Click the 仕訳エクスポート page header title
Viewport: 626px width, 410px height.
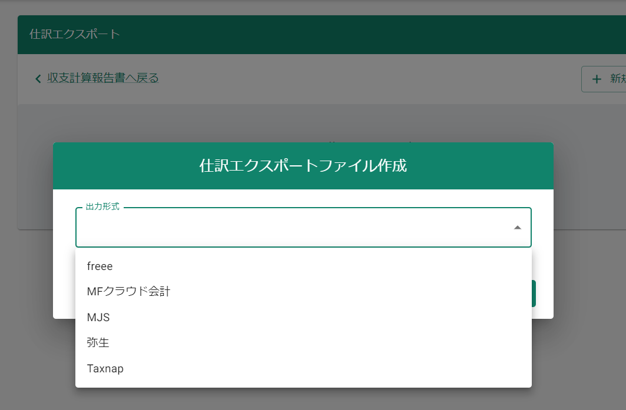[75, 34]
